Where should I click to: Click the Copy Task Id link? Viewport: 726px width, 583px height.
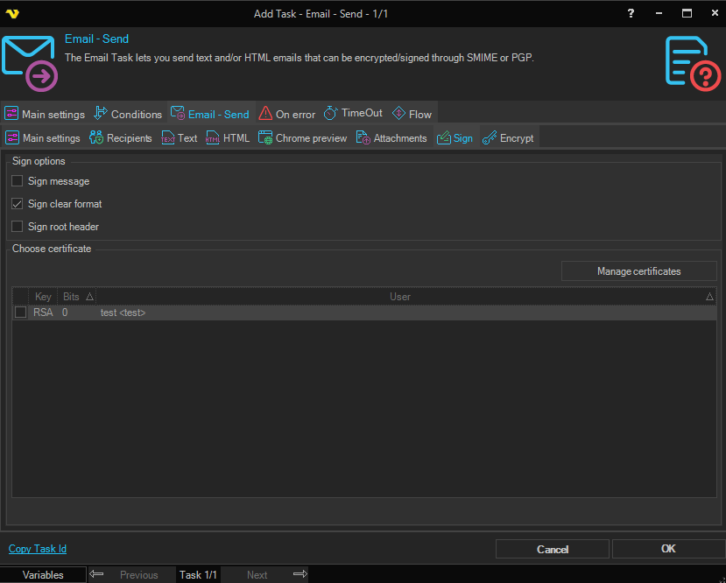click(38, 549)
